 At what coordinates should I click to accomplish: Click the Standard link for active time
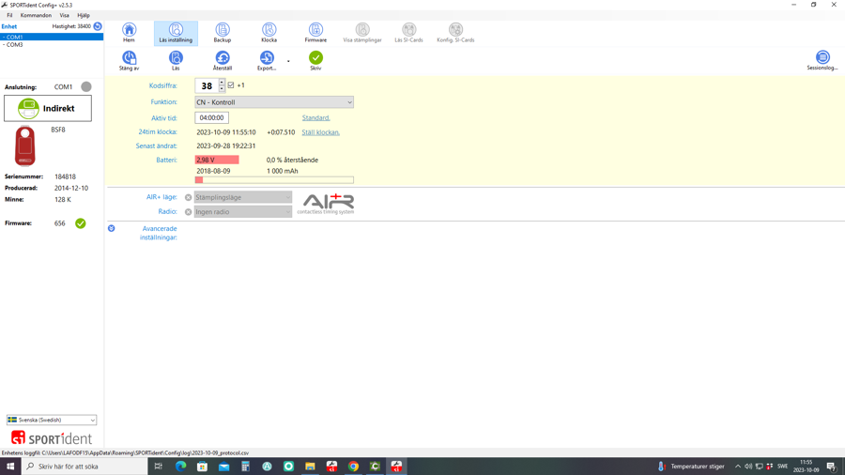[315, 118]
